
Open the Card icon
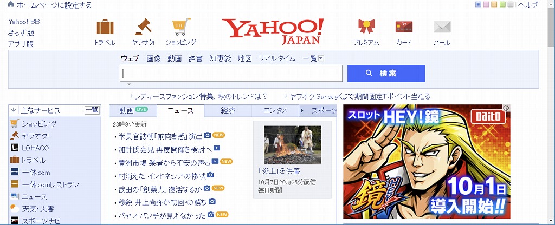[x=404, y=27]
